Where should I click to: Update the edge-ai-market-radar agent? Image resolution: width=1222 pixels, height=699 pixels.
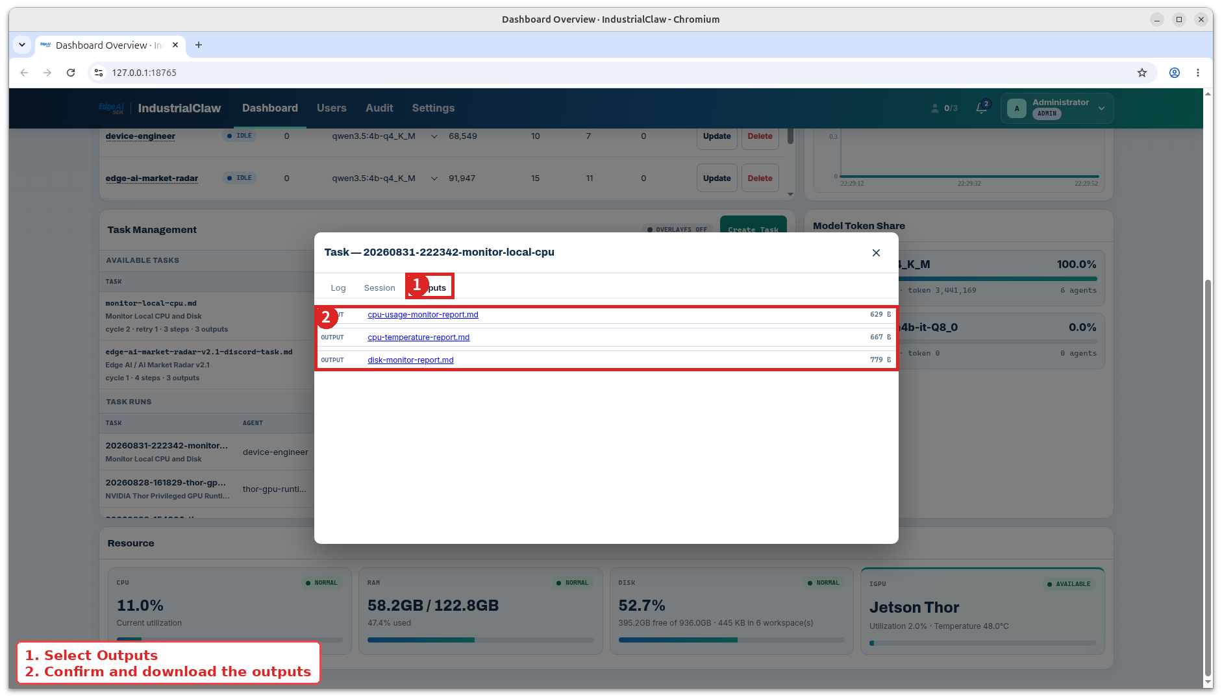(x=717, y=178)
